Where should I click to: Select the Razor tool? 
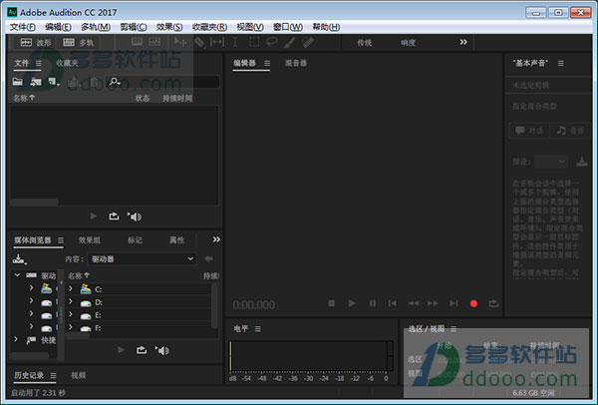coord(198,42)
